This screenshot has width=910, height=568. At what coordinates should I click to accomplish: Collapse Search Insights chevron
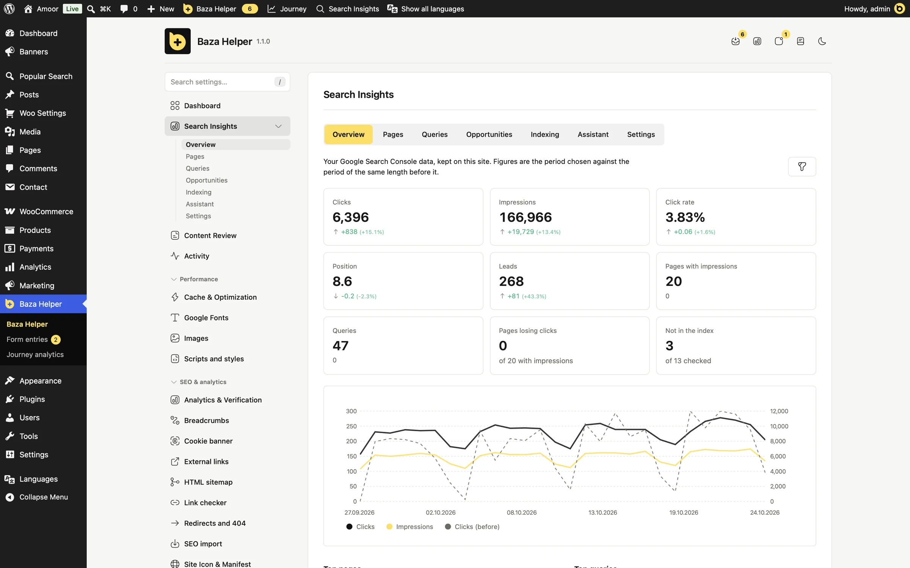click(x=278, y=126)
